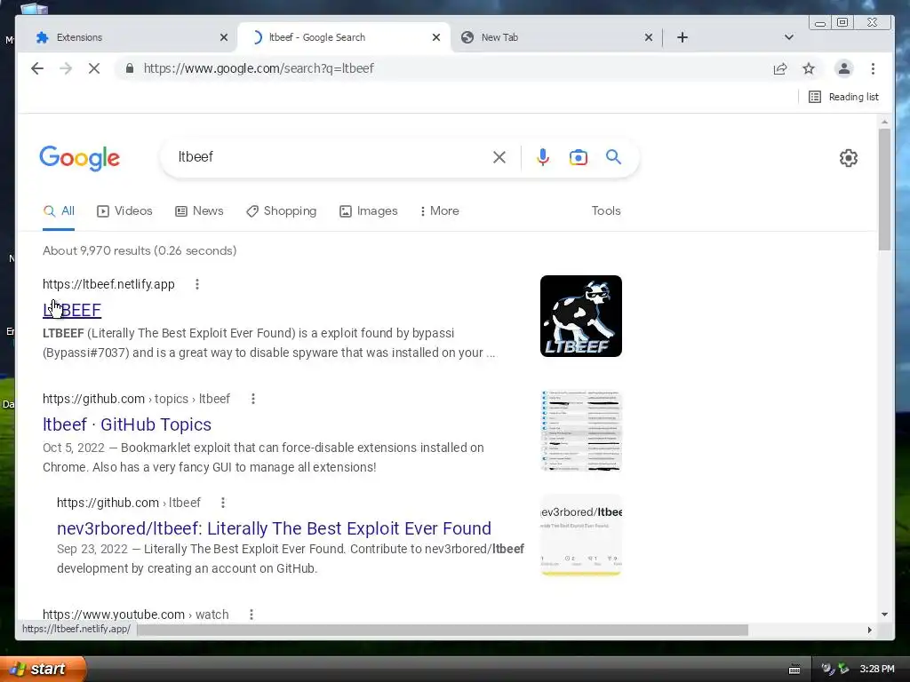The width and height of the screenshot is (910, 682).
Task: Open the on-screen keyboard tray icon
Action: [794, 670]
